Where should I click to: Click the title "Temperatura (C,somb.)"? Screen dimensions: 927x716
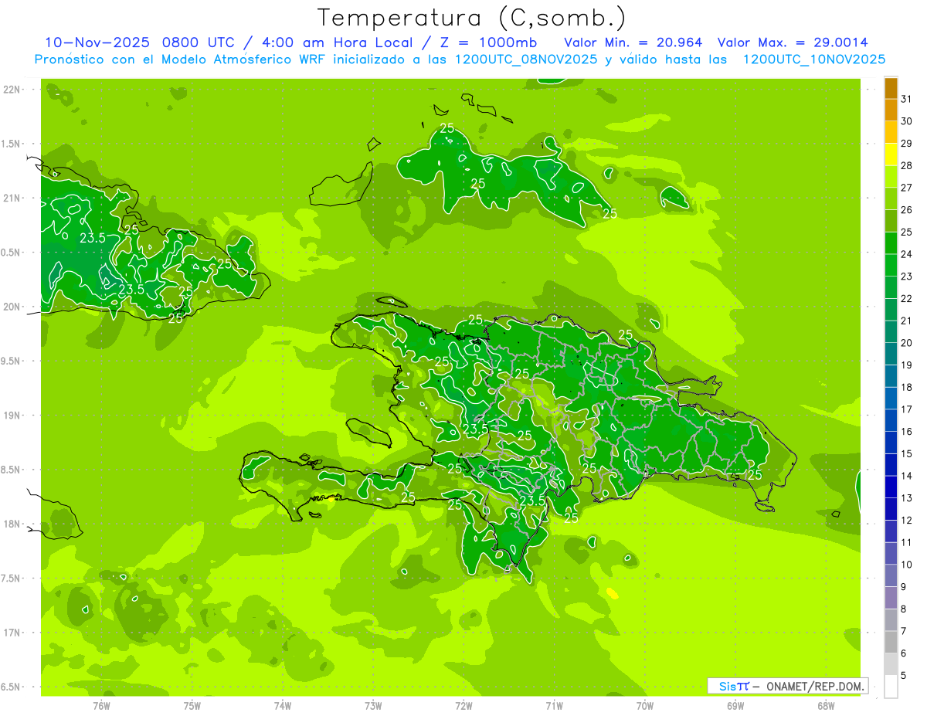tap(472, 18)
